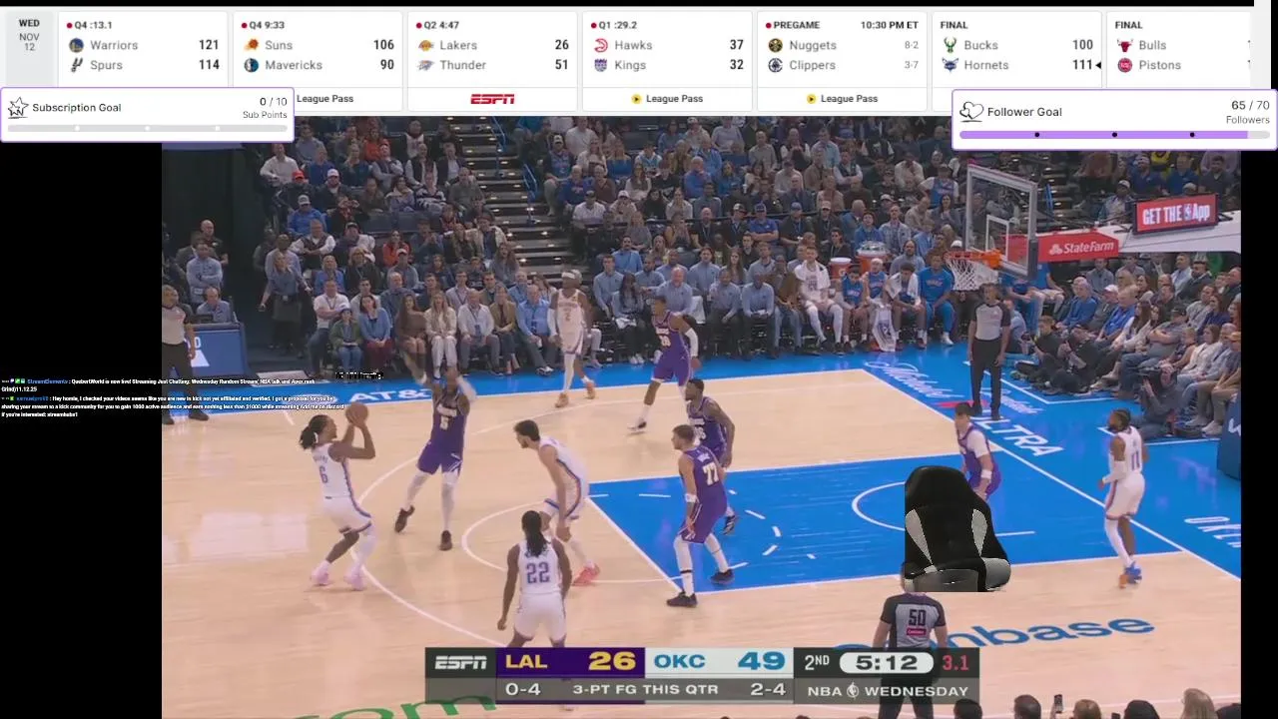The width and height of the screenshot is (1278, 719).
Task: Click the Q2 4:47 game clock
Action: pos(437,25)
